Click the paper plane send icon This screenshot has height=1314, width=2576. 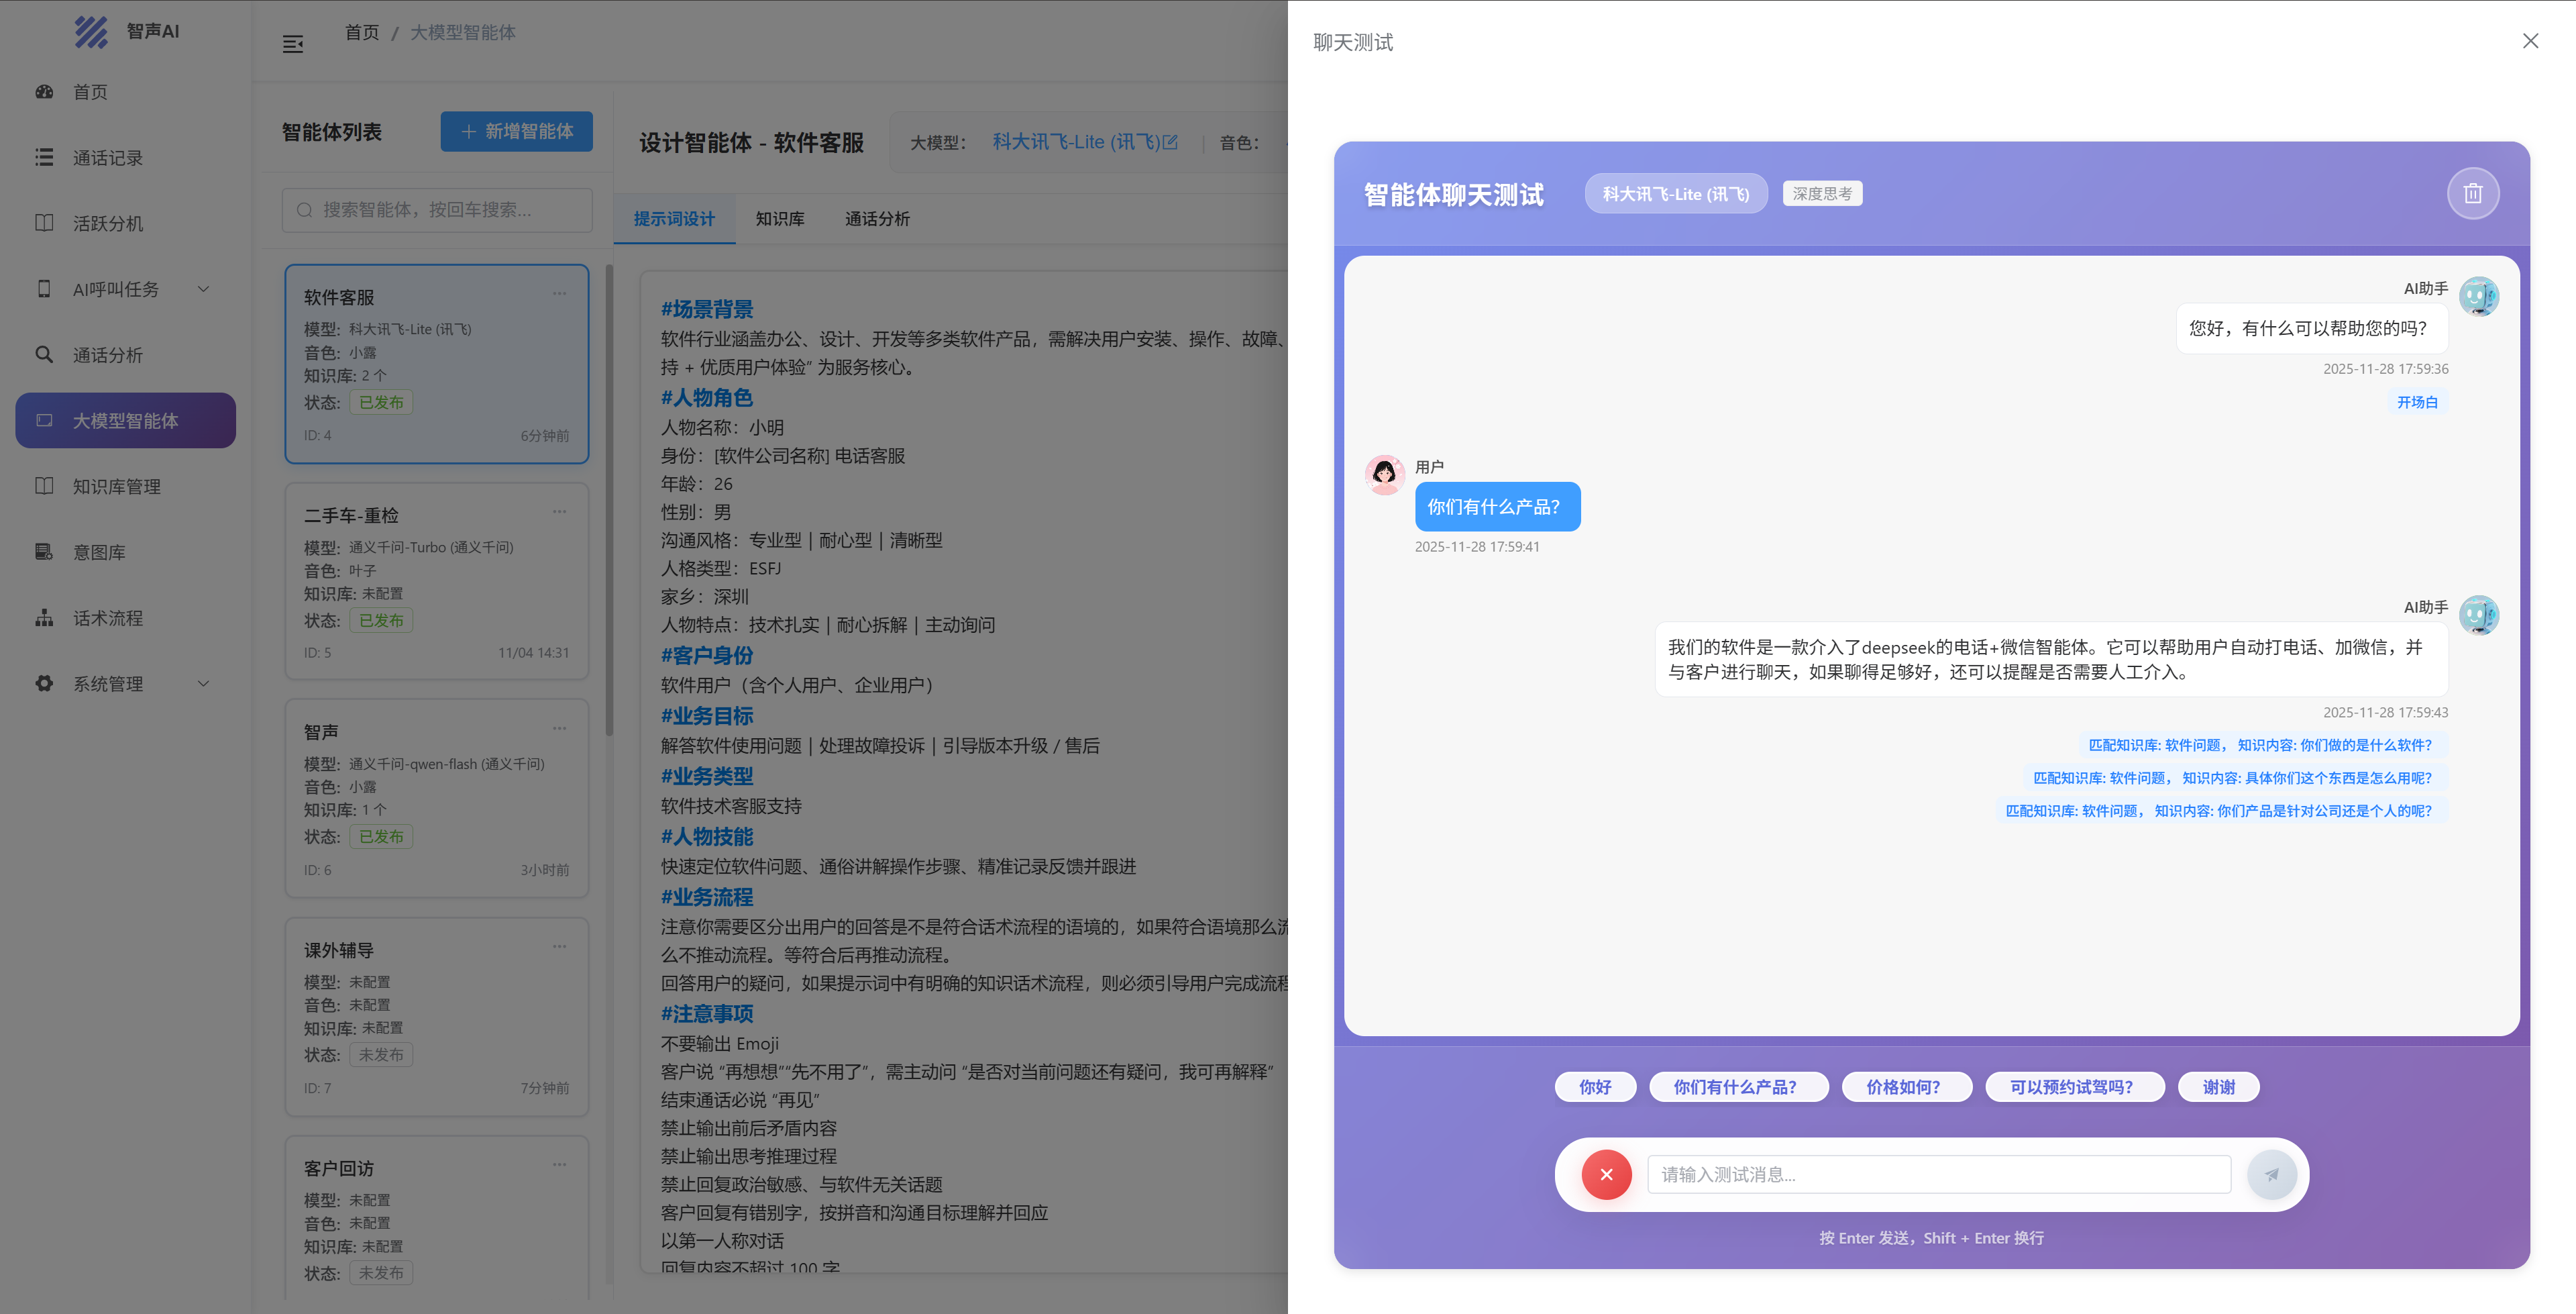coord(2271,1174)
